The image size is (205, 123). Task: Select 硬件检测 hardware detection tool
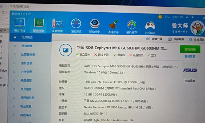(x=38, y=26)
